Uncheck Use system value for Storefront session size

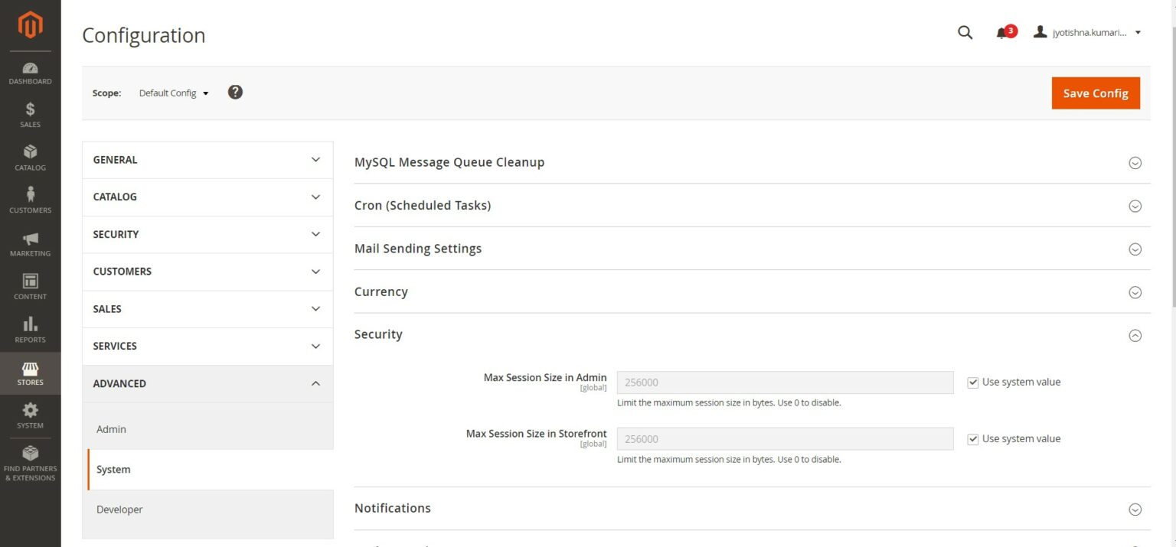coord(973,439)
